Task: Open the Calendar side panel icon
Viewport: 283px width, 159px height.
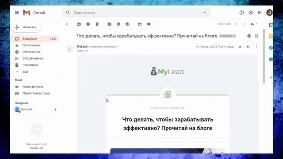Action: (x=271, y=25)
